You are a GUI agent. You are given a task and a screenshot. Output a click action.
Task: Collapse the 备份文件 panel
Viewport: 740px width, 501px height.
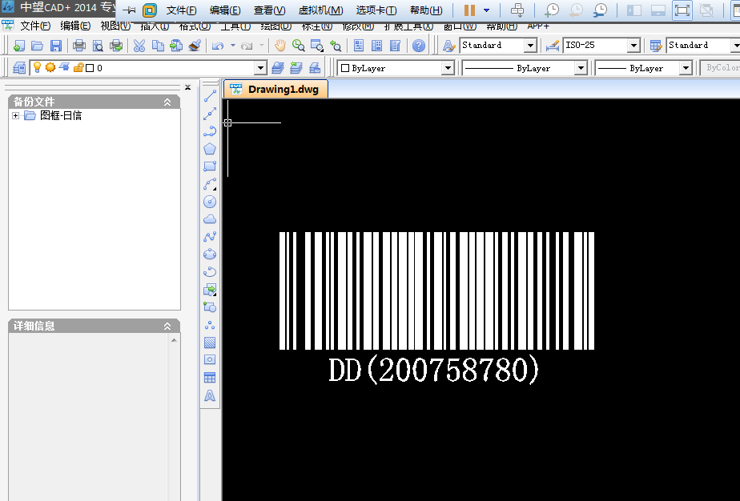tap(167, 102)
